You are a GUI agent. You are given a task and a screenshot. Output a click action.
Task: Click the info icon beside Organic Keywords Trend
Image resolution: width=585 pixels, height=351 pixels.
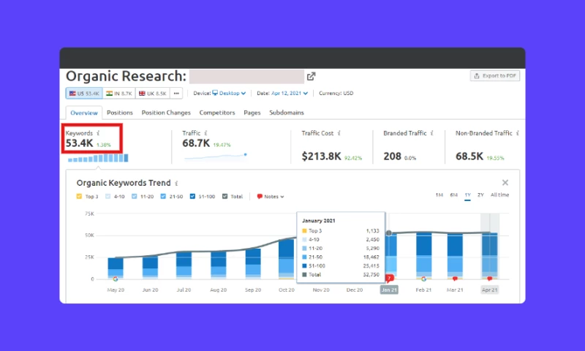176,183
